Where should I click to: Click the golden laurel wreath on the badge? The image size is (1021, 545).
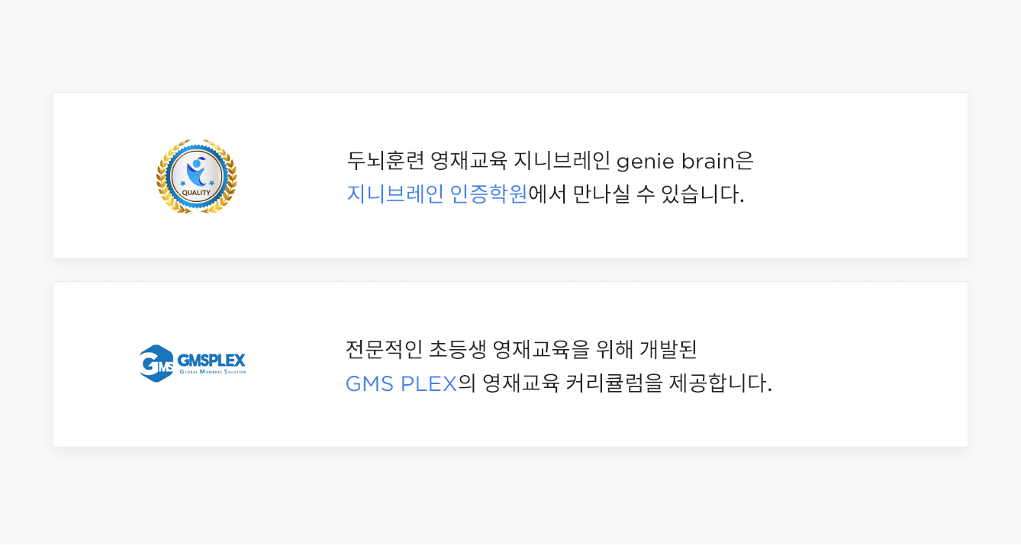point(162,191)
